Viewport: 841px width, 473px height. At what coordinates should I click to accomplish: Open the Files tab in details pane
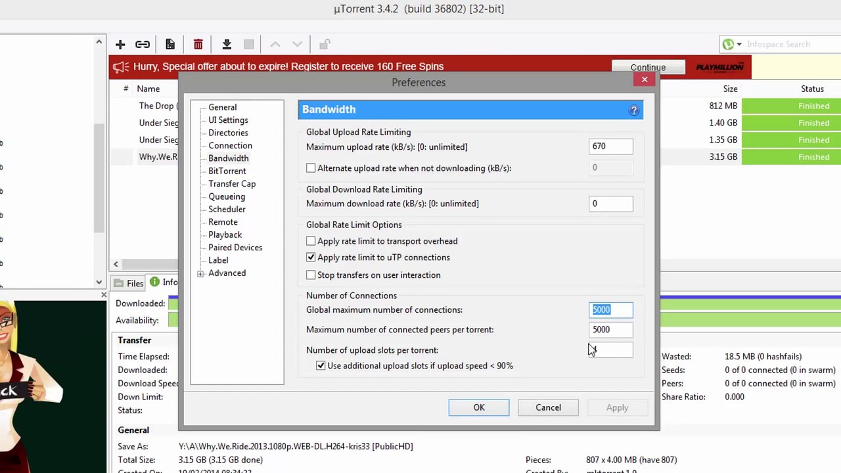[129, 283]
